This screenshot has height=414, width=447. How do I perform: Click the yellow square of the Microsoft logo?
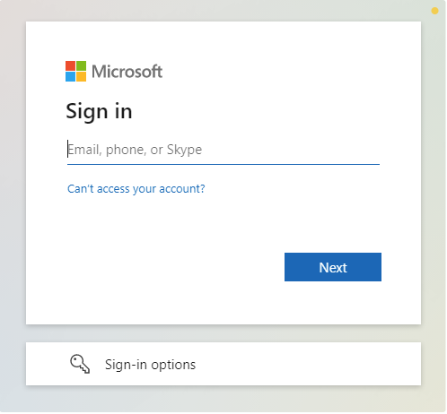tap(81, 76)
